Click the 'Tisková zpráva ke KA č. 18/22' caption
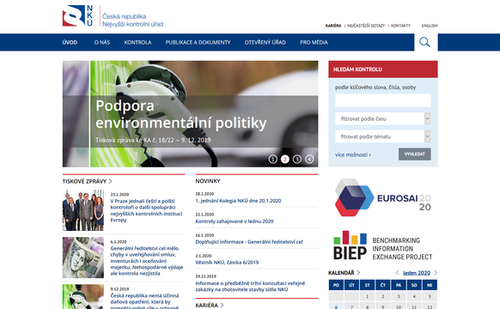Viewport: 500px width, 309px height. pyautogui.click(x=153, y=140)
